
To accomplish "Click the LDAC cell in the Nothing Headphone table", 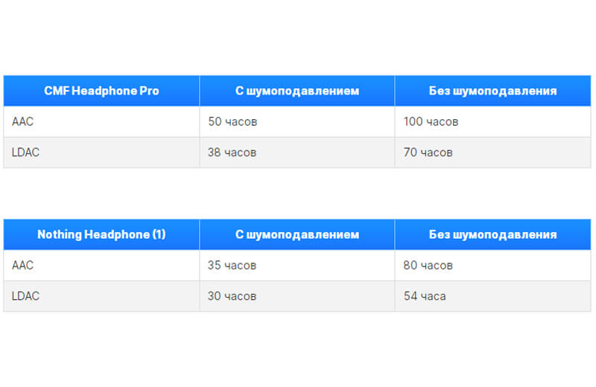I will pyautogui.click(x=26, y=296).
